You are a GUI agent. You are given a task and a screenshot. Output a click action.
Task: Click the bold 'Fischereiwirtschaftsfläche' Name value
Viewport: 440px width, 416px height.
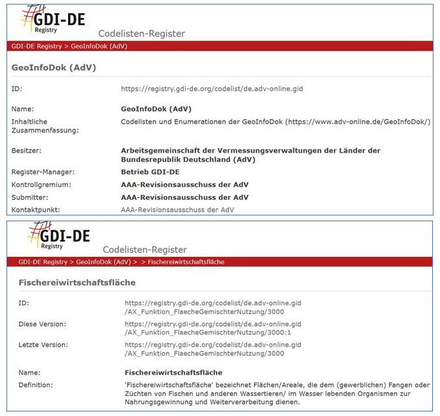[x=173, y=373]
